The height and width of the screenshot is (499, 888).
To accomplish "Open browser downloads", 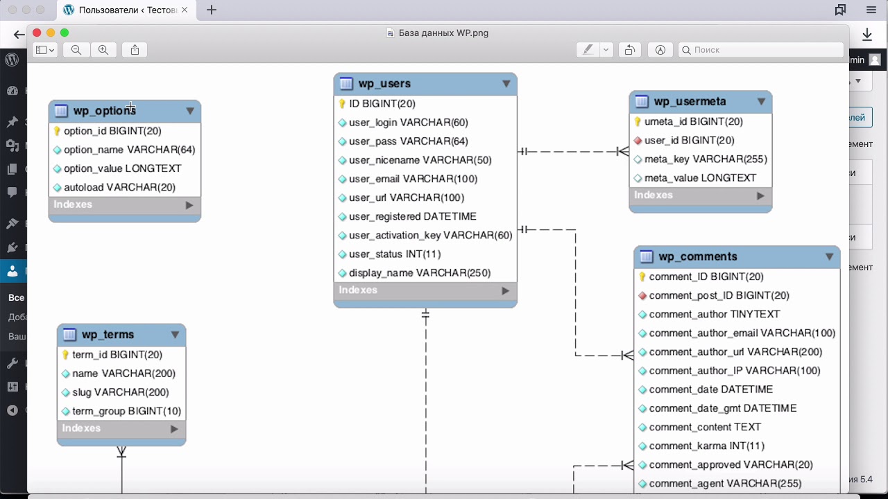I will point(867,35).
